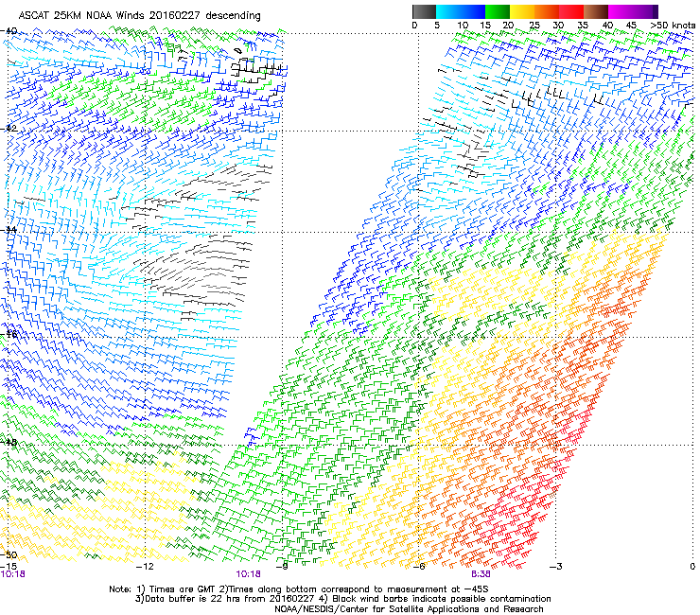Image resolution: width=700 pixels, height=615 pixels.
Task: Select the magenta 40-45 knots legend segment
Action: (621, 11)
